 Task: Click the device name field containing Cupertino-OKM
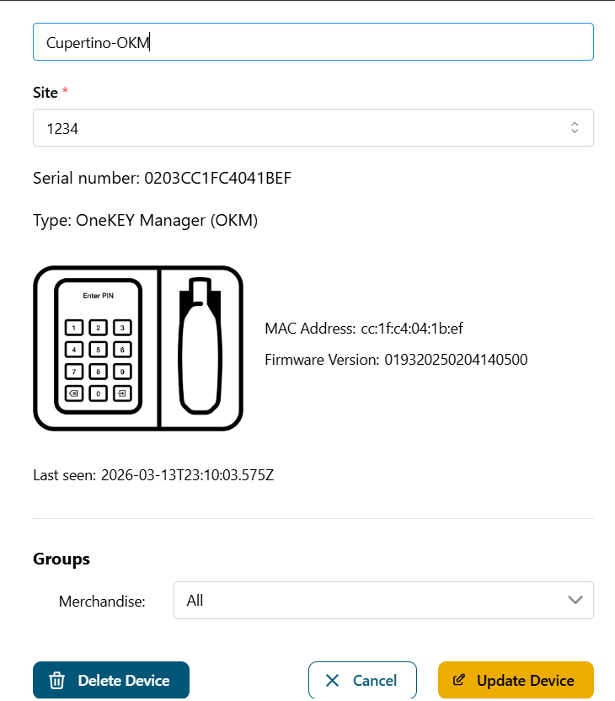(313, 42)
